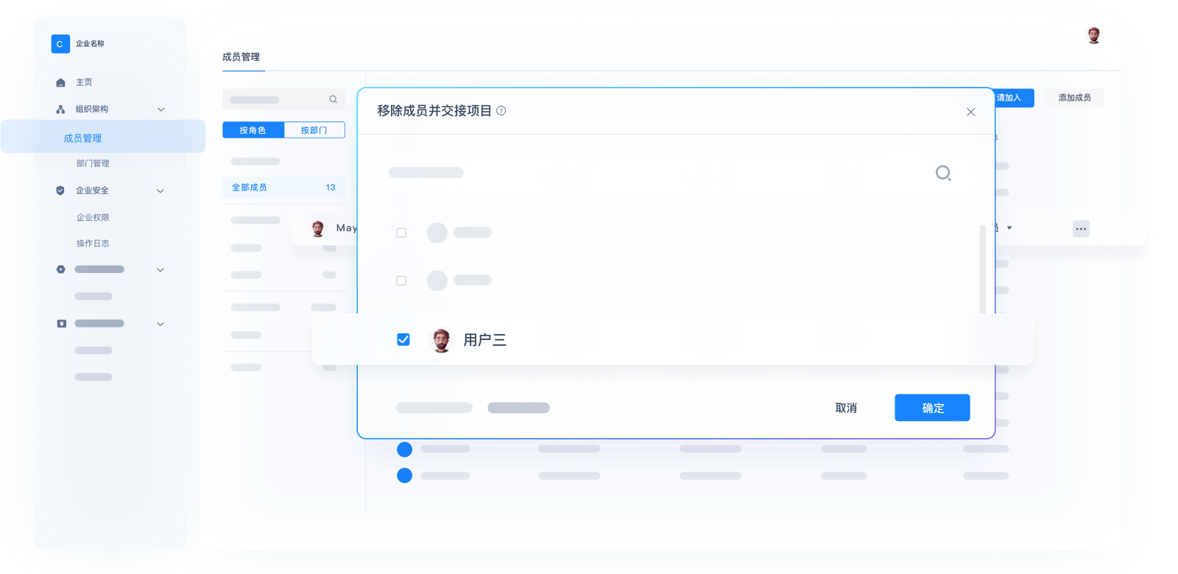Click the search icon in member panel
1178x574 pixels.
[x=333, y=99]
